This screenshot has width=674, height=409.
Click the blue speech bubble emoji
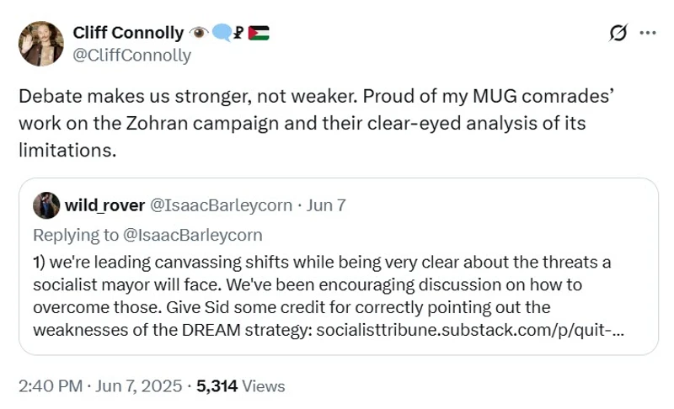pos(222,34)
